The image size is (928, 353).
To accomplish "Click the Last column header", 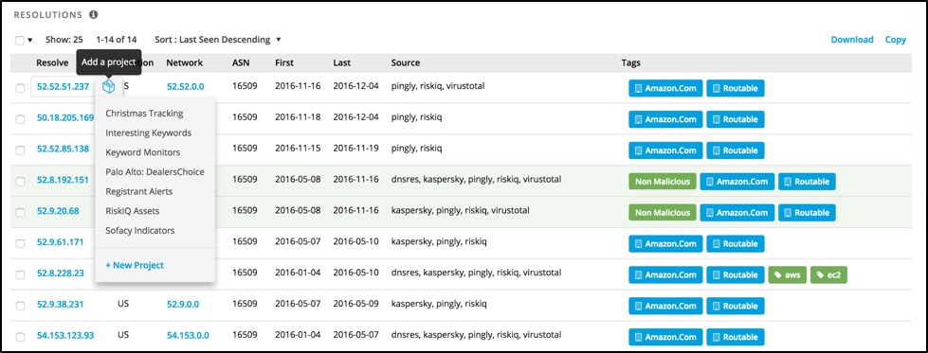I will [342, 62].
